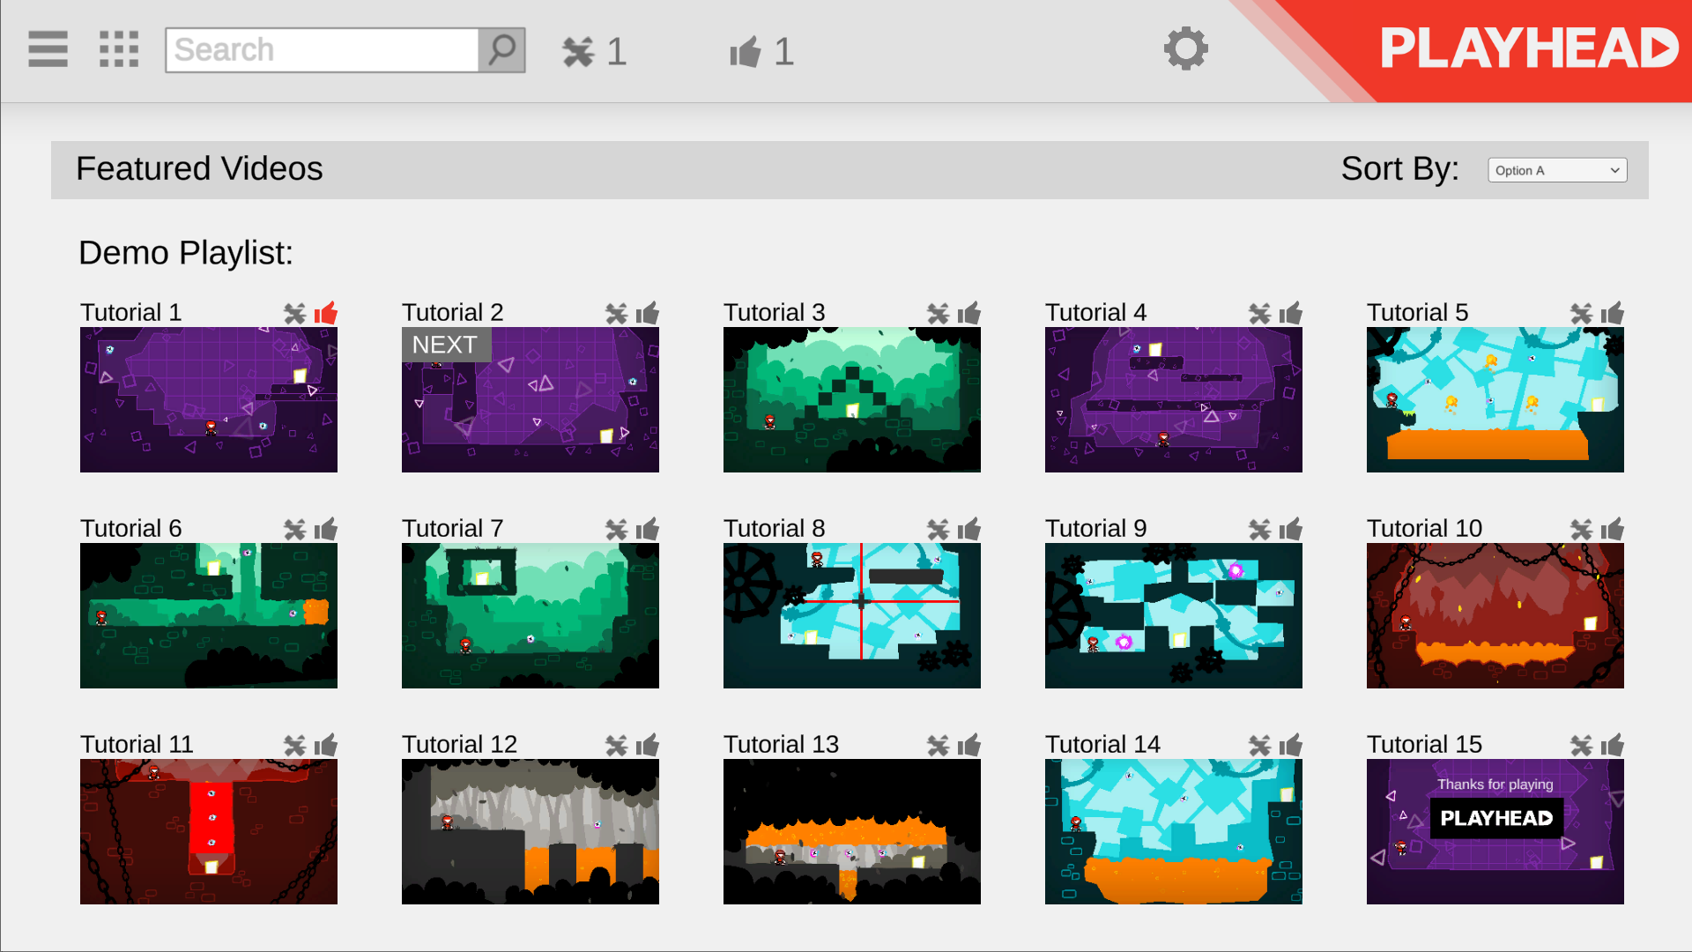Screen dimensions: 1692x952
Task: Open the settings gear
Action: pos(1186,48)
